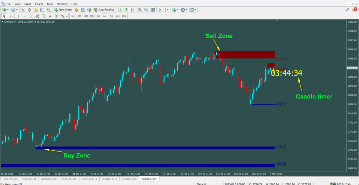This screenshot has width=359, height=185.
Task: Open the Arrows objects tool icon
Action: point(63,16)
